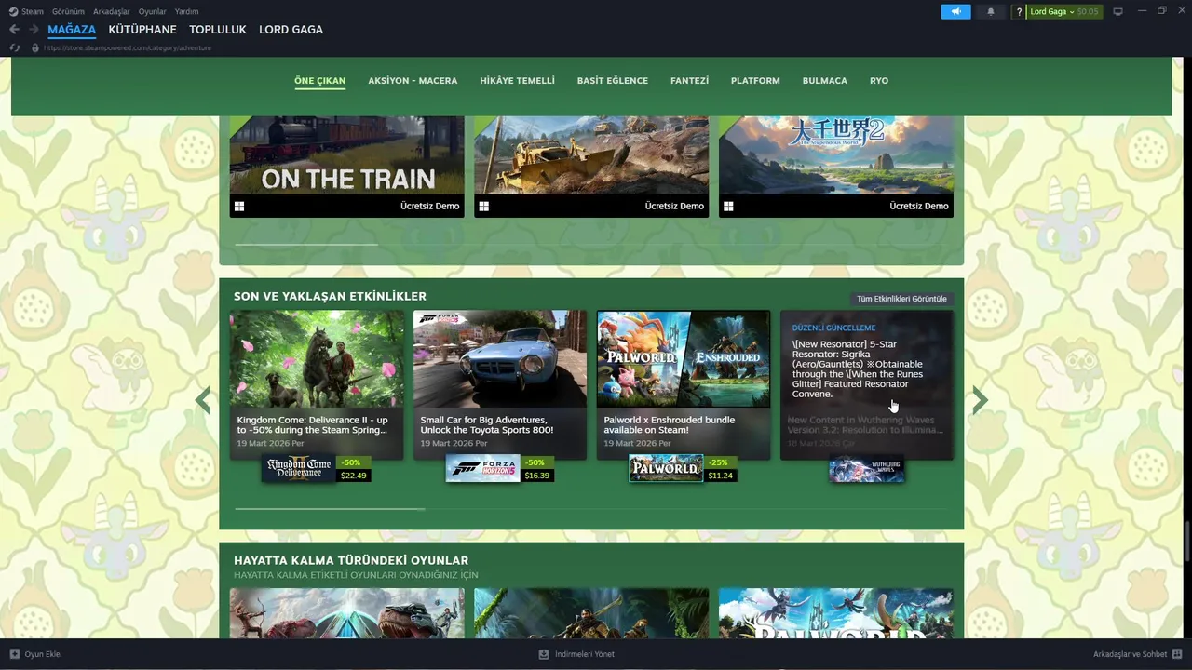Open Arkadaşlar ve Sohbet panel

[x=1131, y=654]
